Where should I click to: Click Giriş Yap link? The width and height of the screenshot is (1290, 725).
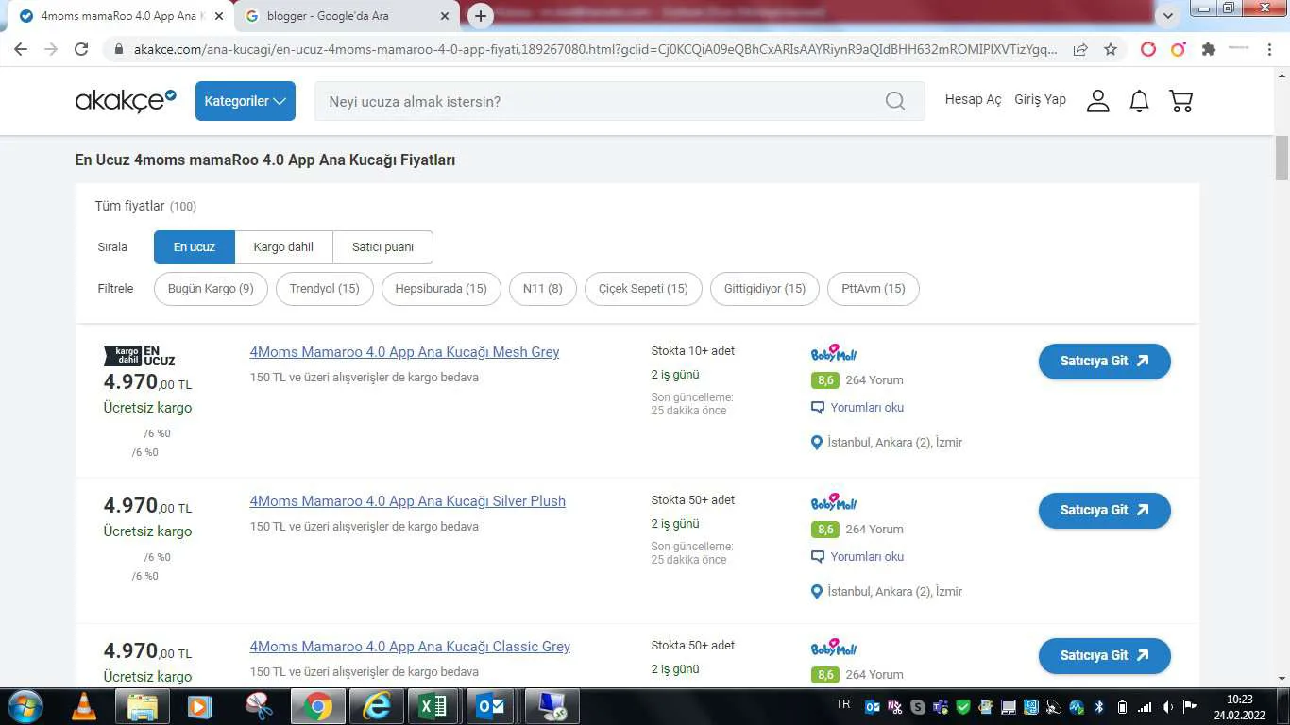point(1040,100)
